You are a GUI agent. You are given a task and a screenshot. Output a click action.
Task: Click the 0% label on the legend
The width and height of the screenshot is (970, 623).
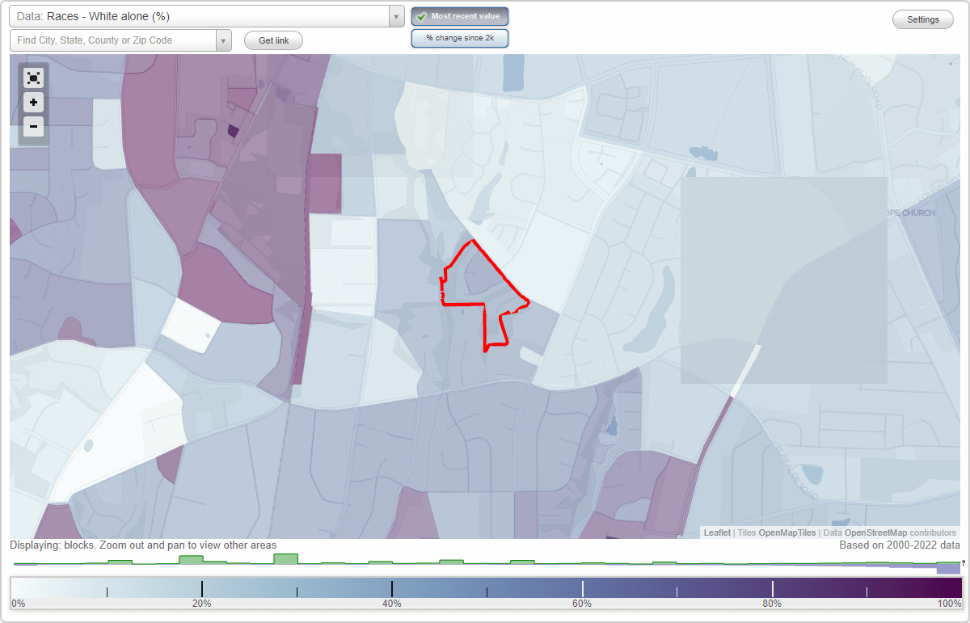(x=18, y=604)
